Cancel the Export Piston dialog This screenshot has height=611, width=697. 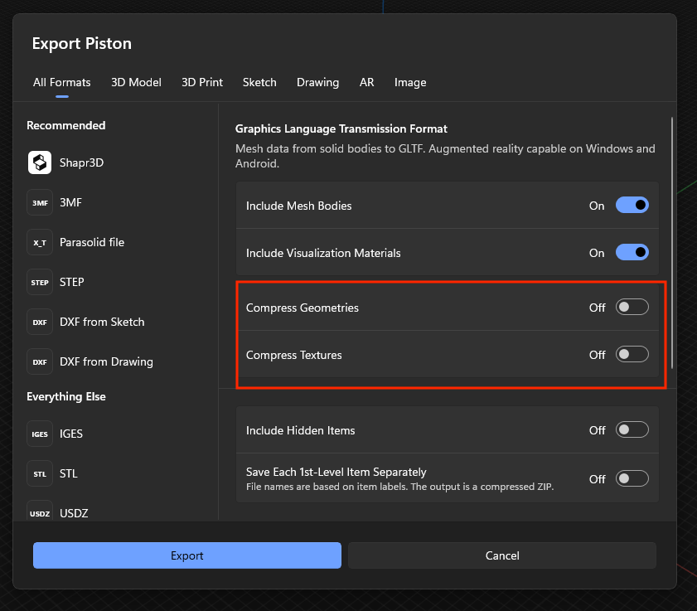502,555
